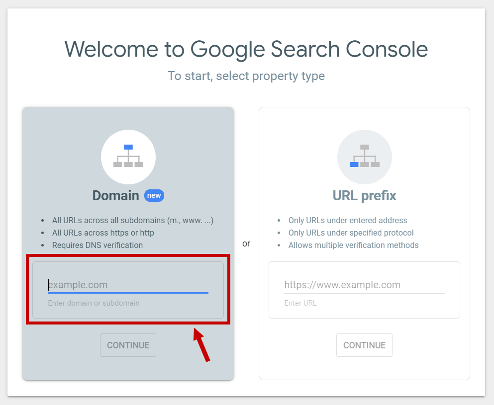Screen dimensions: 494x405
Task: Click the Domain property sitemap icon
Action: [x=128, y=157]
